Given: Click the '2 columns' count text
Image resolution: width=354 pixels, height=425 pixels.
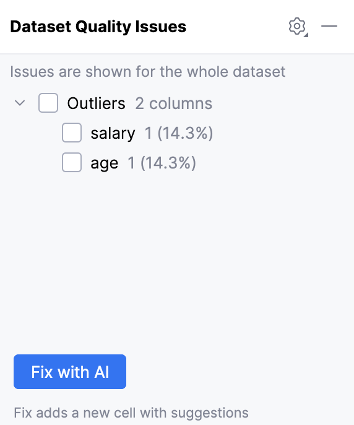Looking at the screenshot, I should [174, 103].
